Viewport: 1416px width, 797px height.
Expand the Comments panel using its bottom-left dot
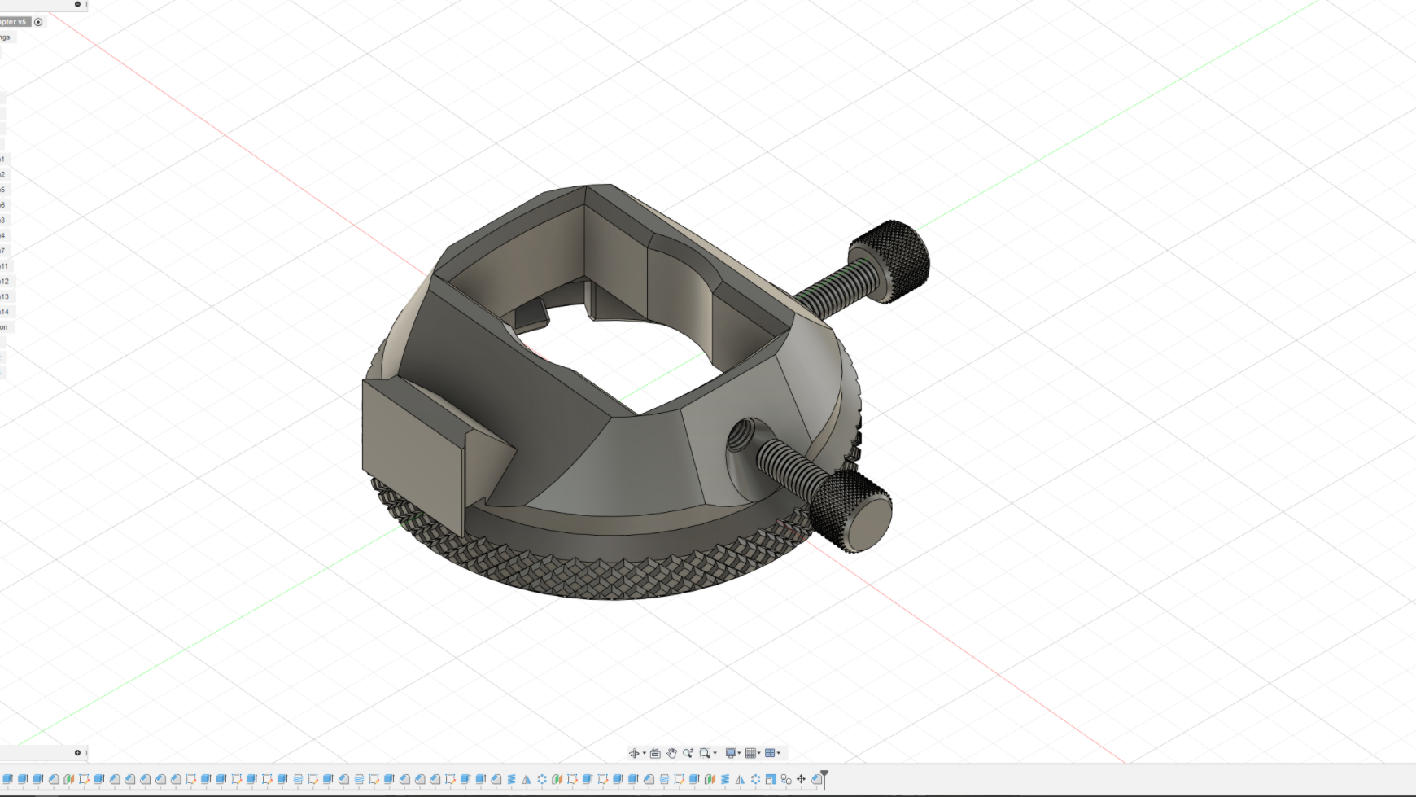[x=77, y=752]
